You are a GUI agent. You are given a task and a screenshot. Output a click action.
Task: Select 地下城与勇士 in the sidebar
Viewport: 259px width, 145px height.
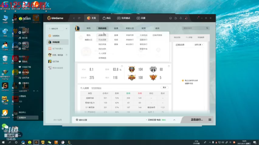click(57, 49)
